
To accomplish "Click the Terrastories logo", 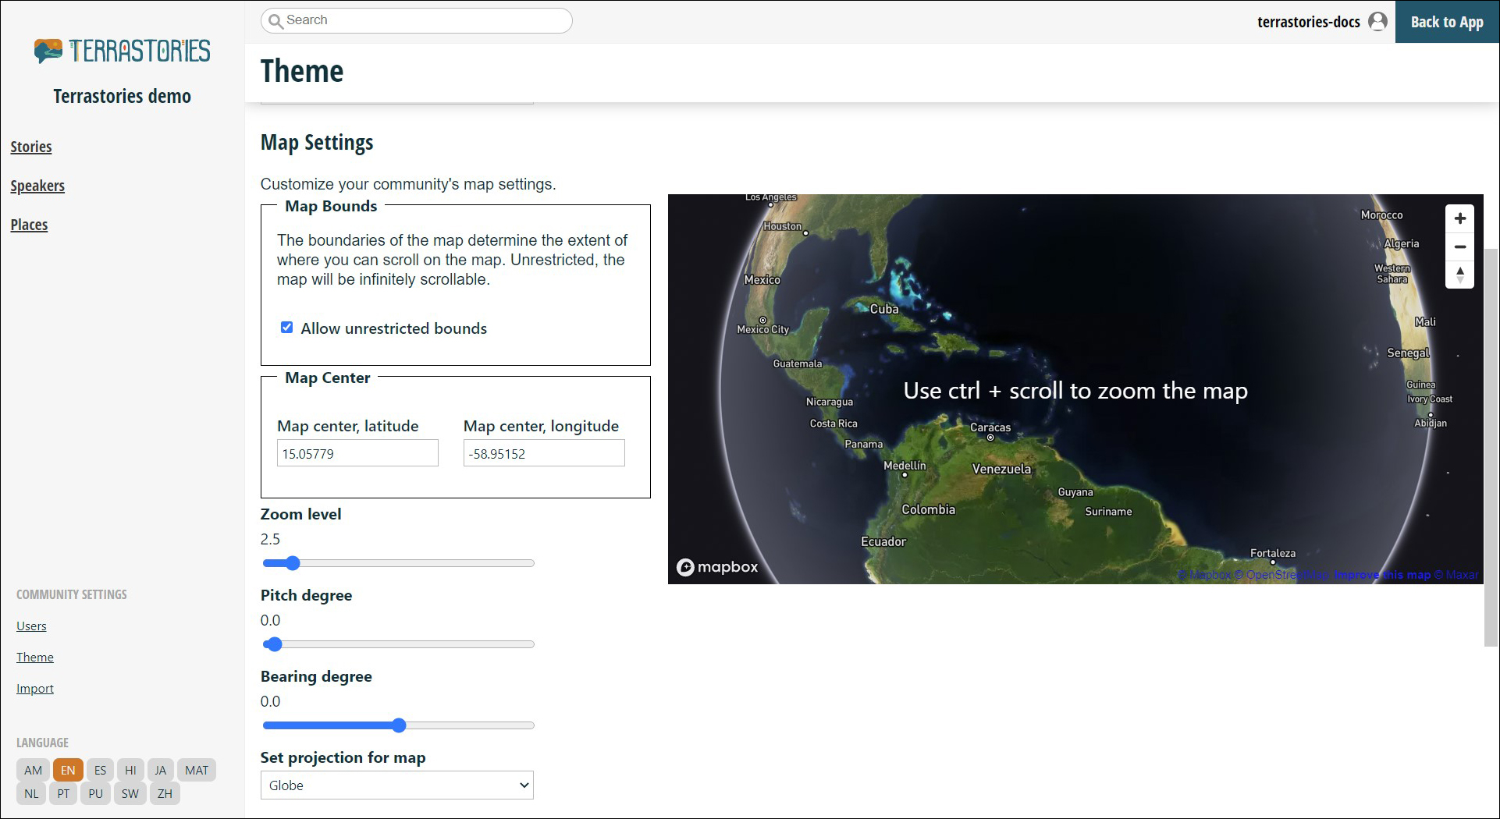I will [123, 51].
